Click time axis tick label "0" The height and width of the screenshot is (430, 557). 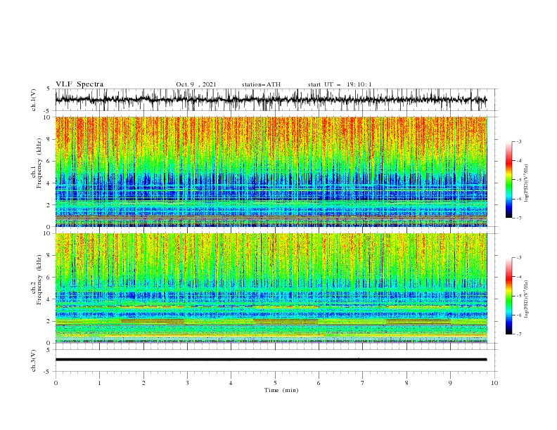56,383
